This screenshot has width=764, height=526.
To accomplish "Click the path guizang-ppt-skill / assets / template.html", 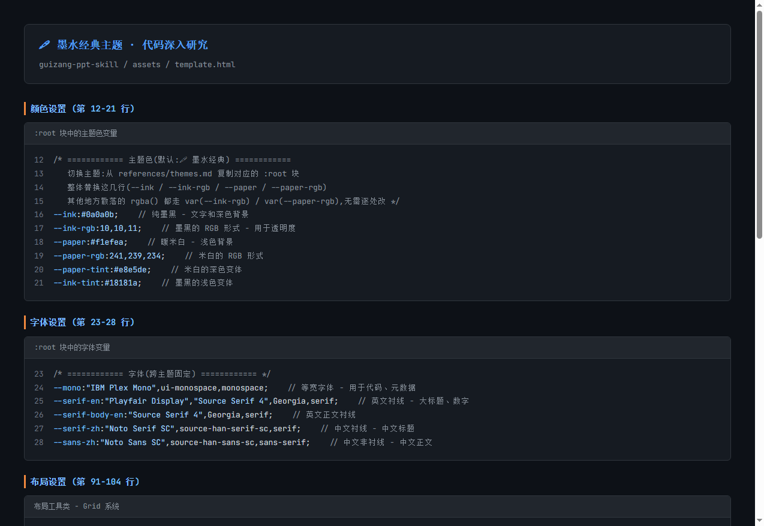I will (x=137, y=64).
